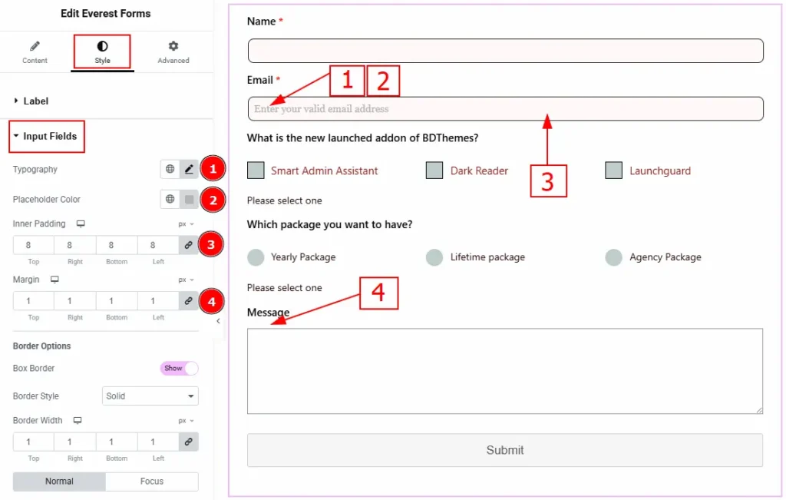Click the globe icon beside Typography
Screen dimensions: 786x500
pyautogui.click(x=170, y=170)
